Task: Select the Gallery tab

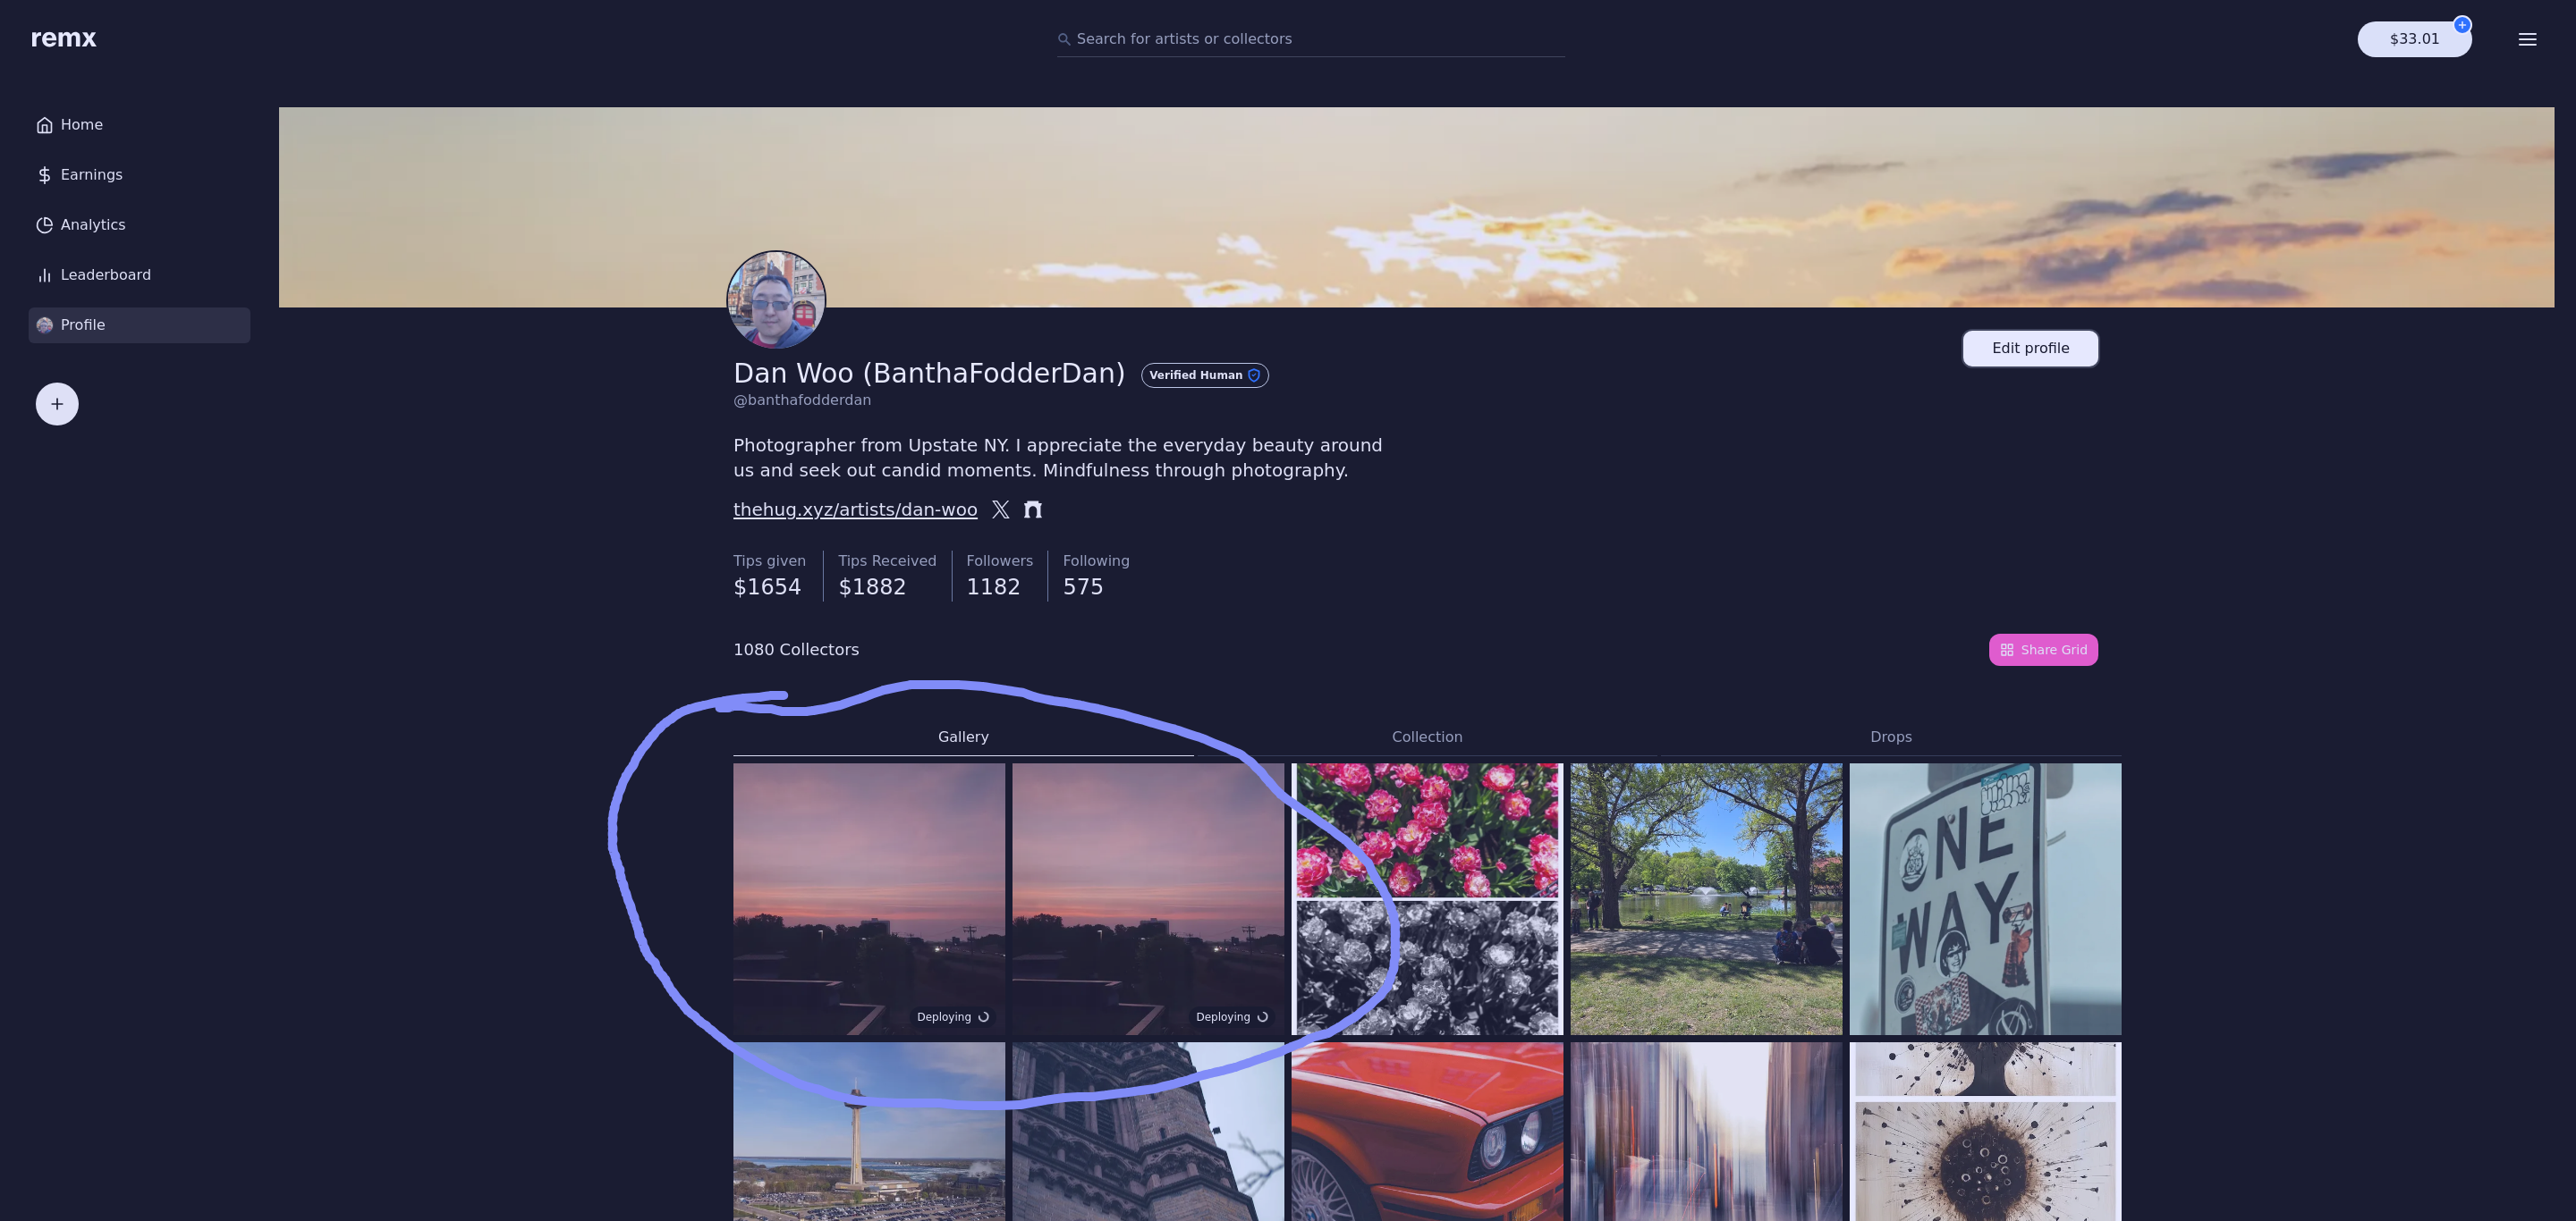Action: (963, 737)
